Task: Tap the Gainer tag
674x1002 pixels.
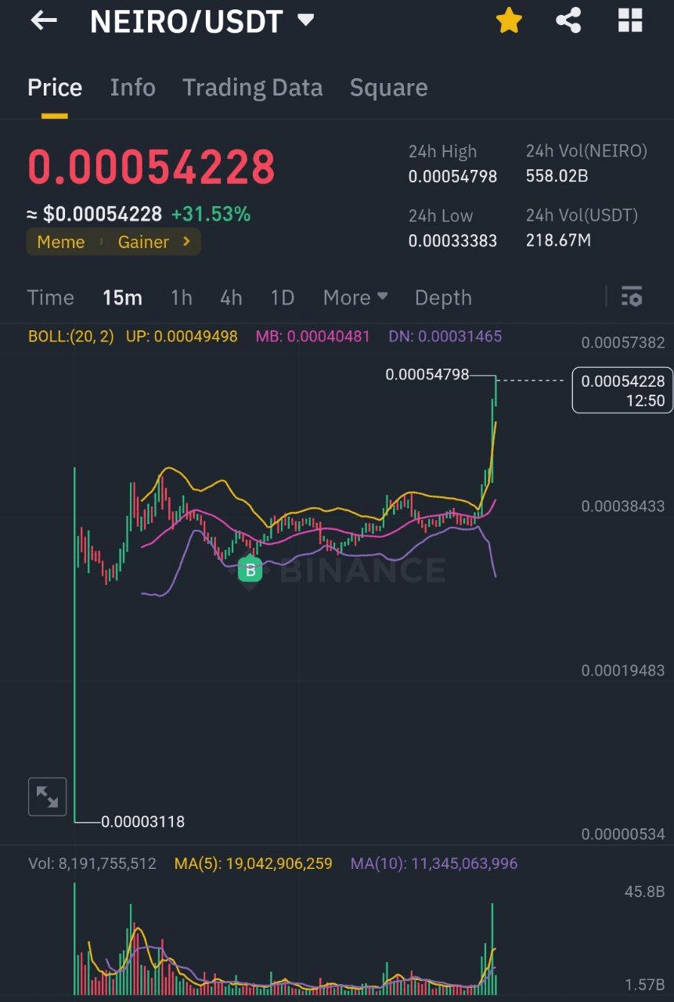Action: (x=143, y=242)
